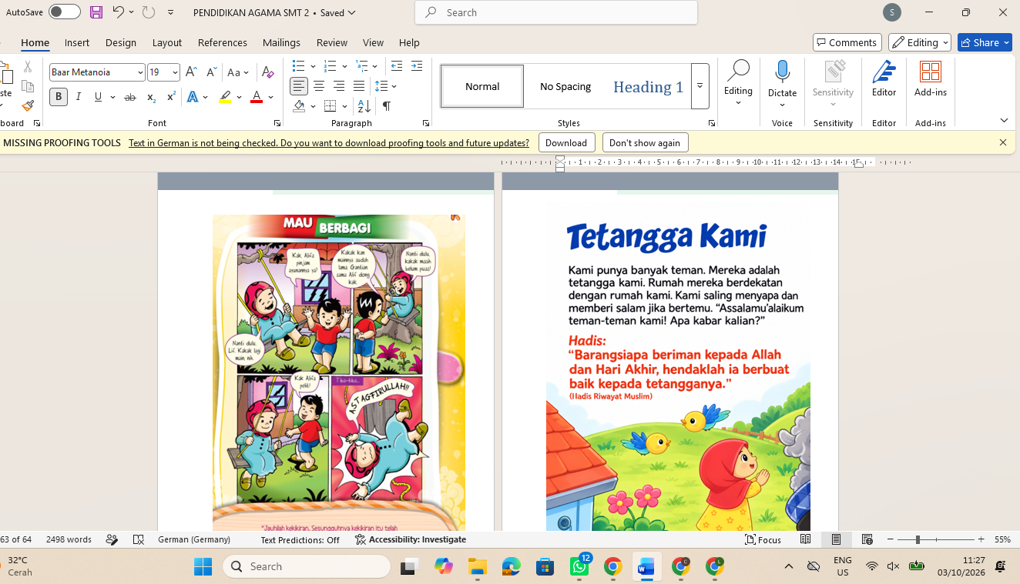This screenshot has width=1020, height=584.
Task: Open the Insert ribbon tab
Action: [x=77, y=42]
